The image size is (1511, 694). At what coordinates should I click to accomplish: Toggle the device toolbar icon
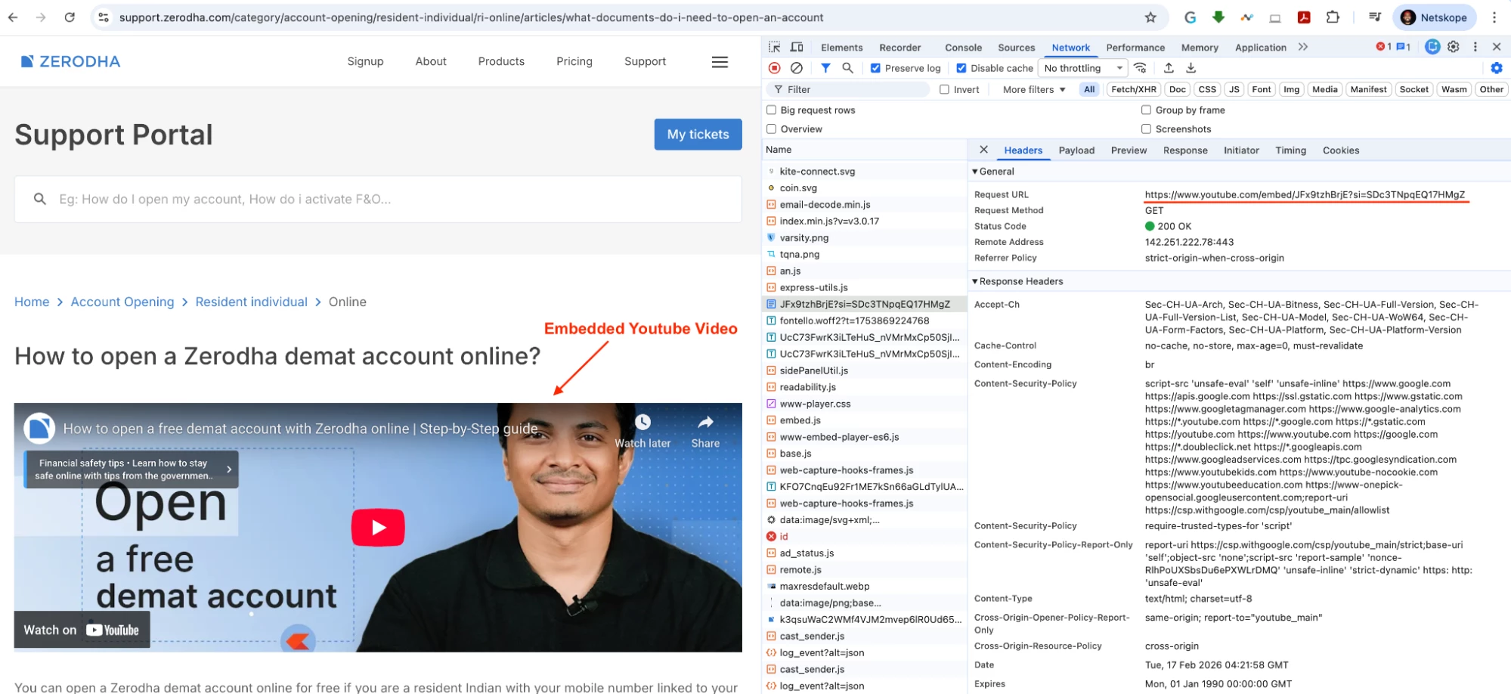(797, 47)
